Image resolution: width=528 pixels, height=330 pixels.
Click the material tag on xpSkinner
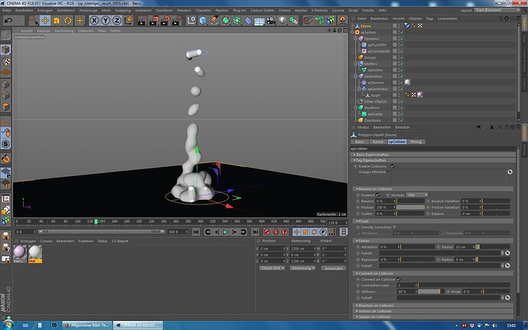(x=407, y=82)
